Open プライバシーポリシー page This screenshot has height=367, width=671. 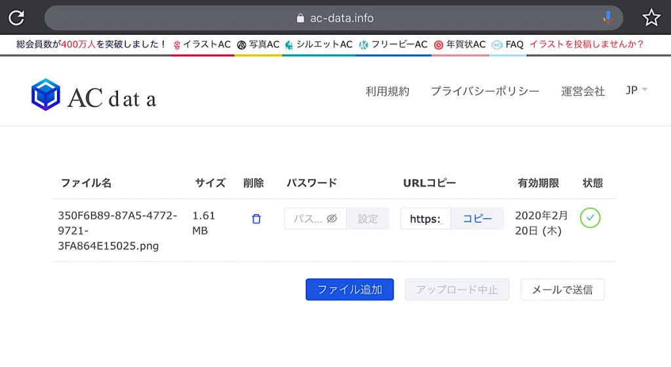pyautogui.click(x=485, y=91)
